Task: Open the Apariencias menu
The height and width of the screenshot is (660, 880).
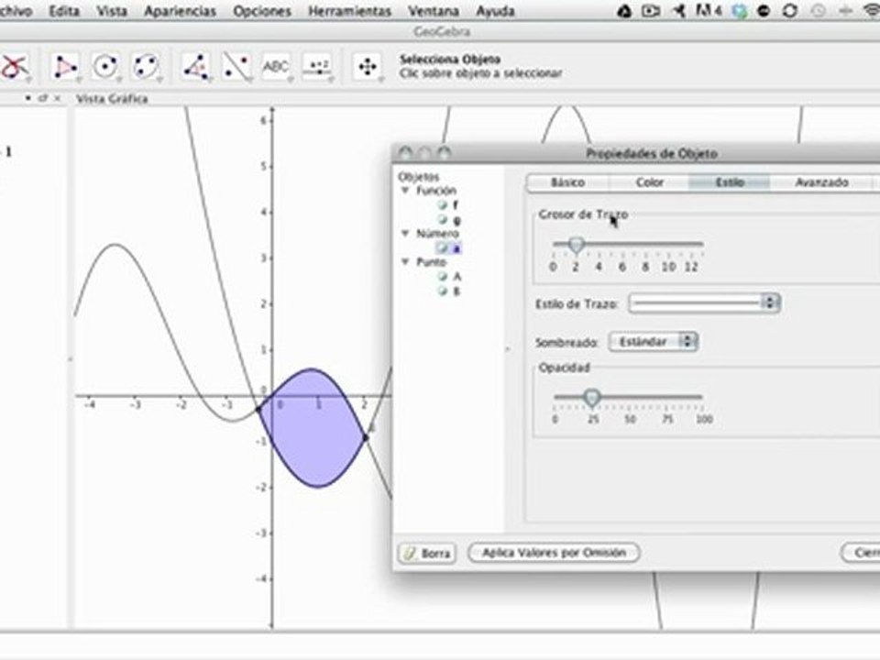Action: pyautogui.click(x=181, y=11)
